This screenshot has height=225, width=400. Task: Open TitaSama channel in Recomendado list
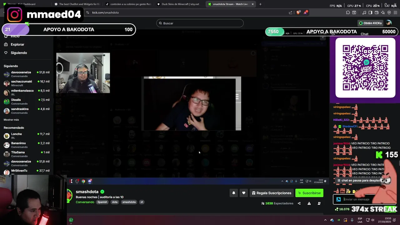pos(27,154)
